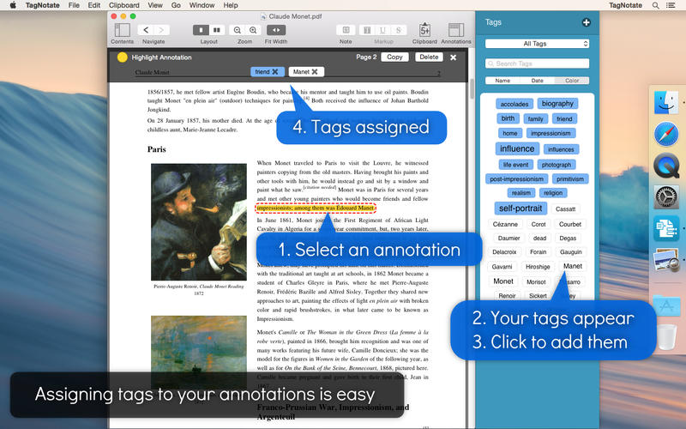Open System Preferences from the Dock
Viewport: 686px width, 429px height.
[x=666, y=197]
